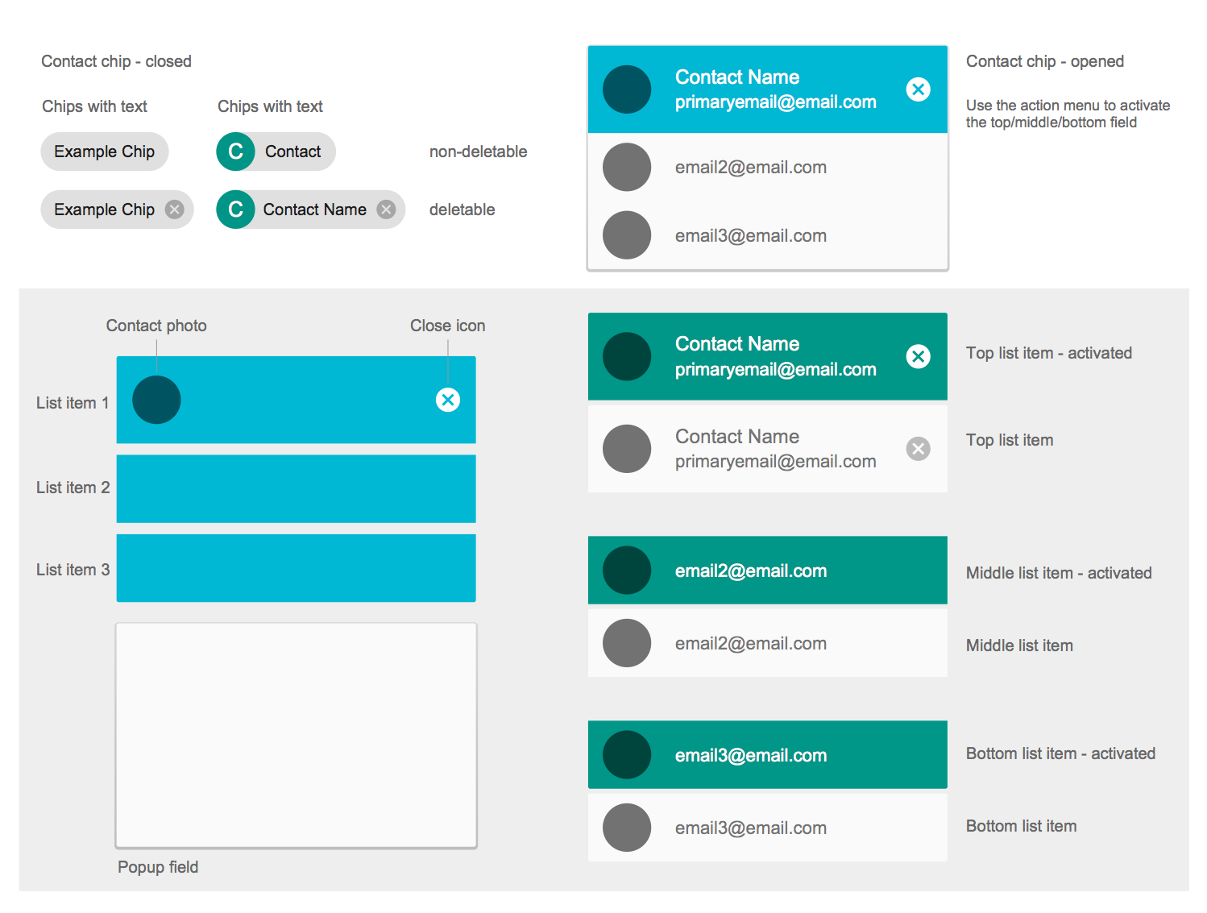Click gray avatar beside email2 in opened chip

(627, 167)
